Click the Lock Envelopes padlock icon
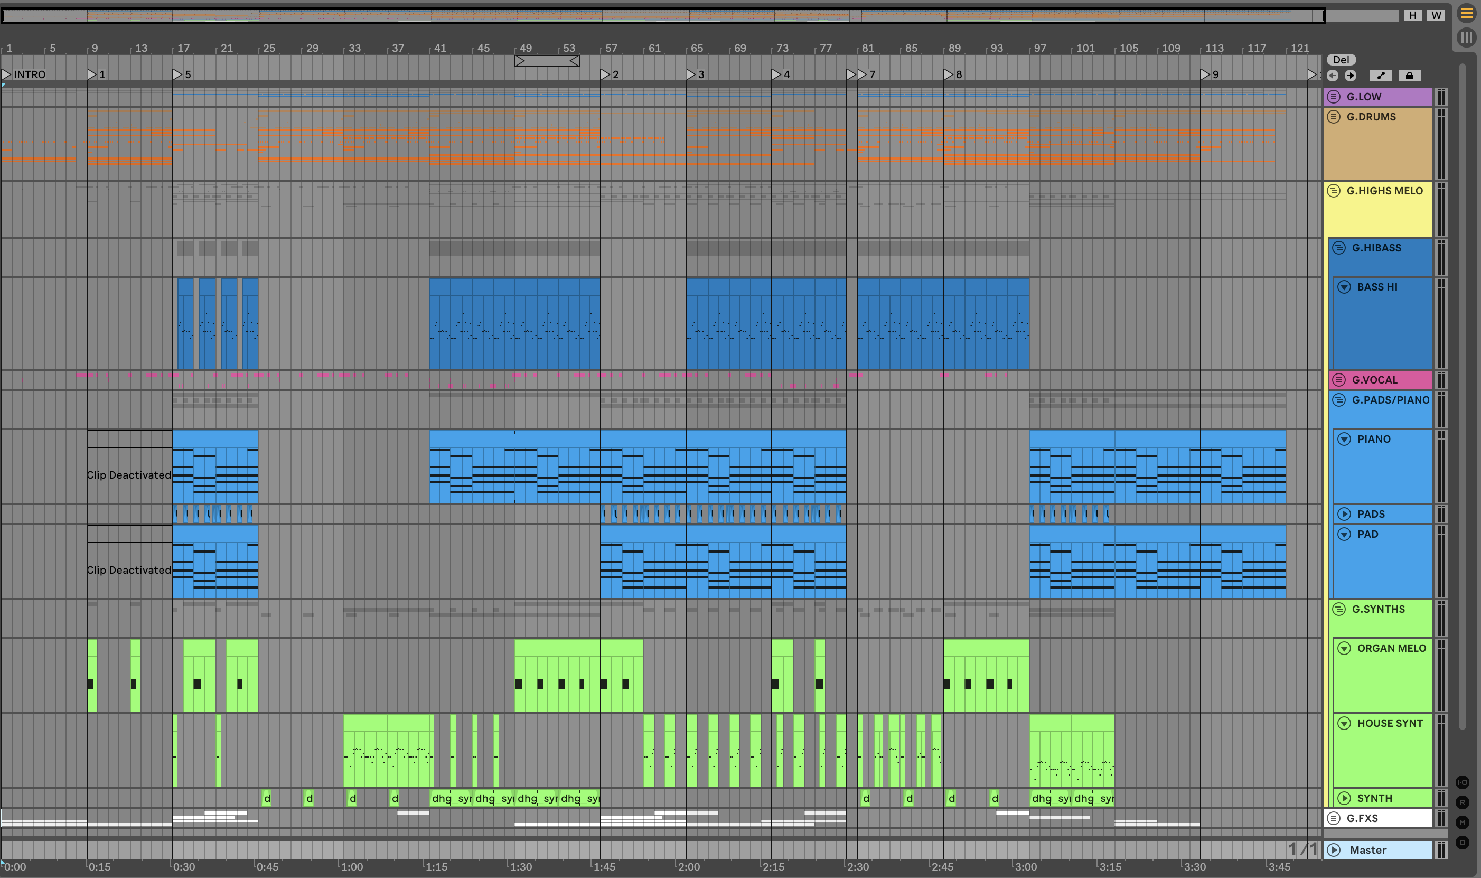The image size is (1481, 878). click(x=1410, y=76)
